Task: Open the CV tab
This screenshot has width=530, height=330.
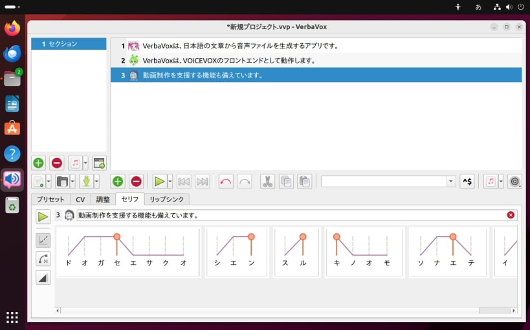Action: pos(80,199)
